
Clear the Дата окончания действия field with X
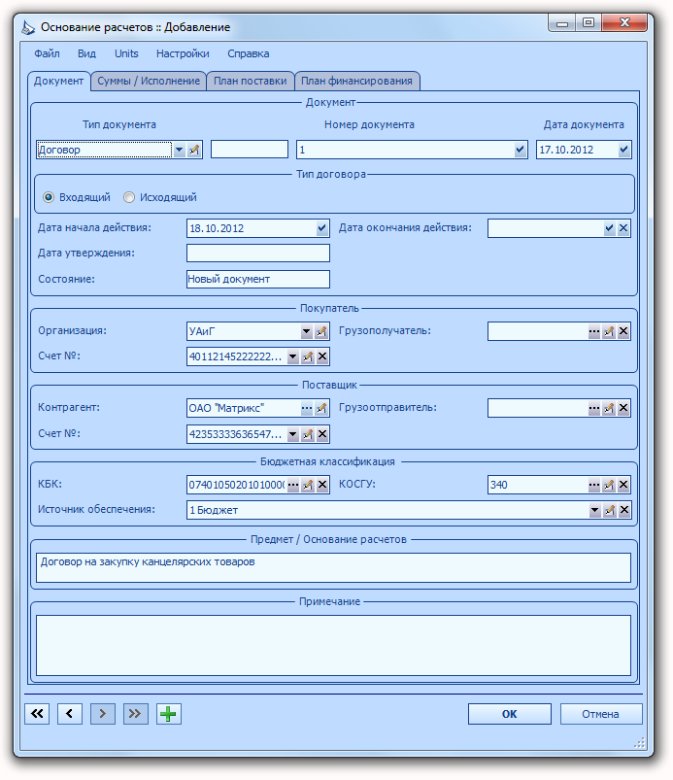coord(623,228)
